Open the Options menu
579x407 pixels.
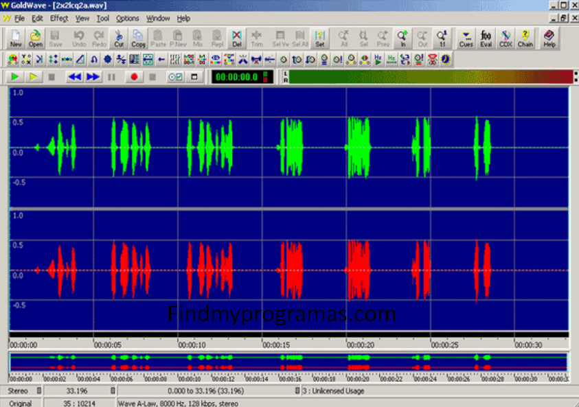tap(127, 19)
